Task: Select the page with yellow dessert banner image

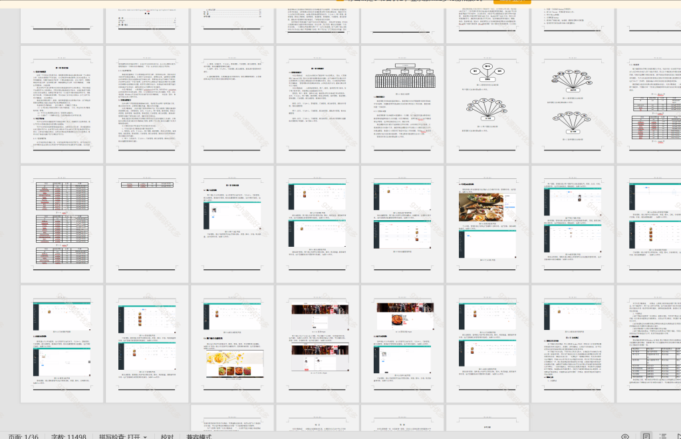Action: (x=232, y=344)
